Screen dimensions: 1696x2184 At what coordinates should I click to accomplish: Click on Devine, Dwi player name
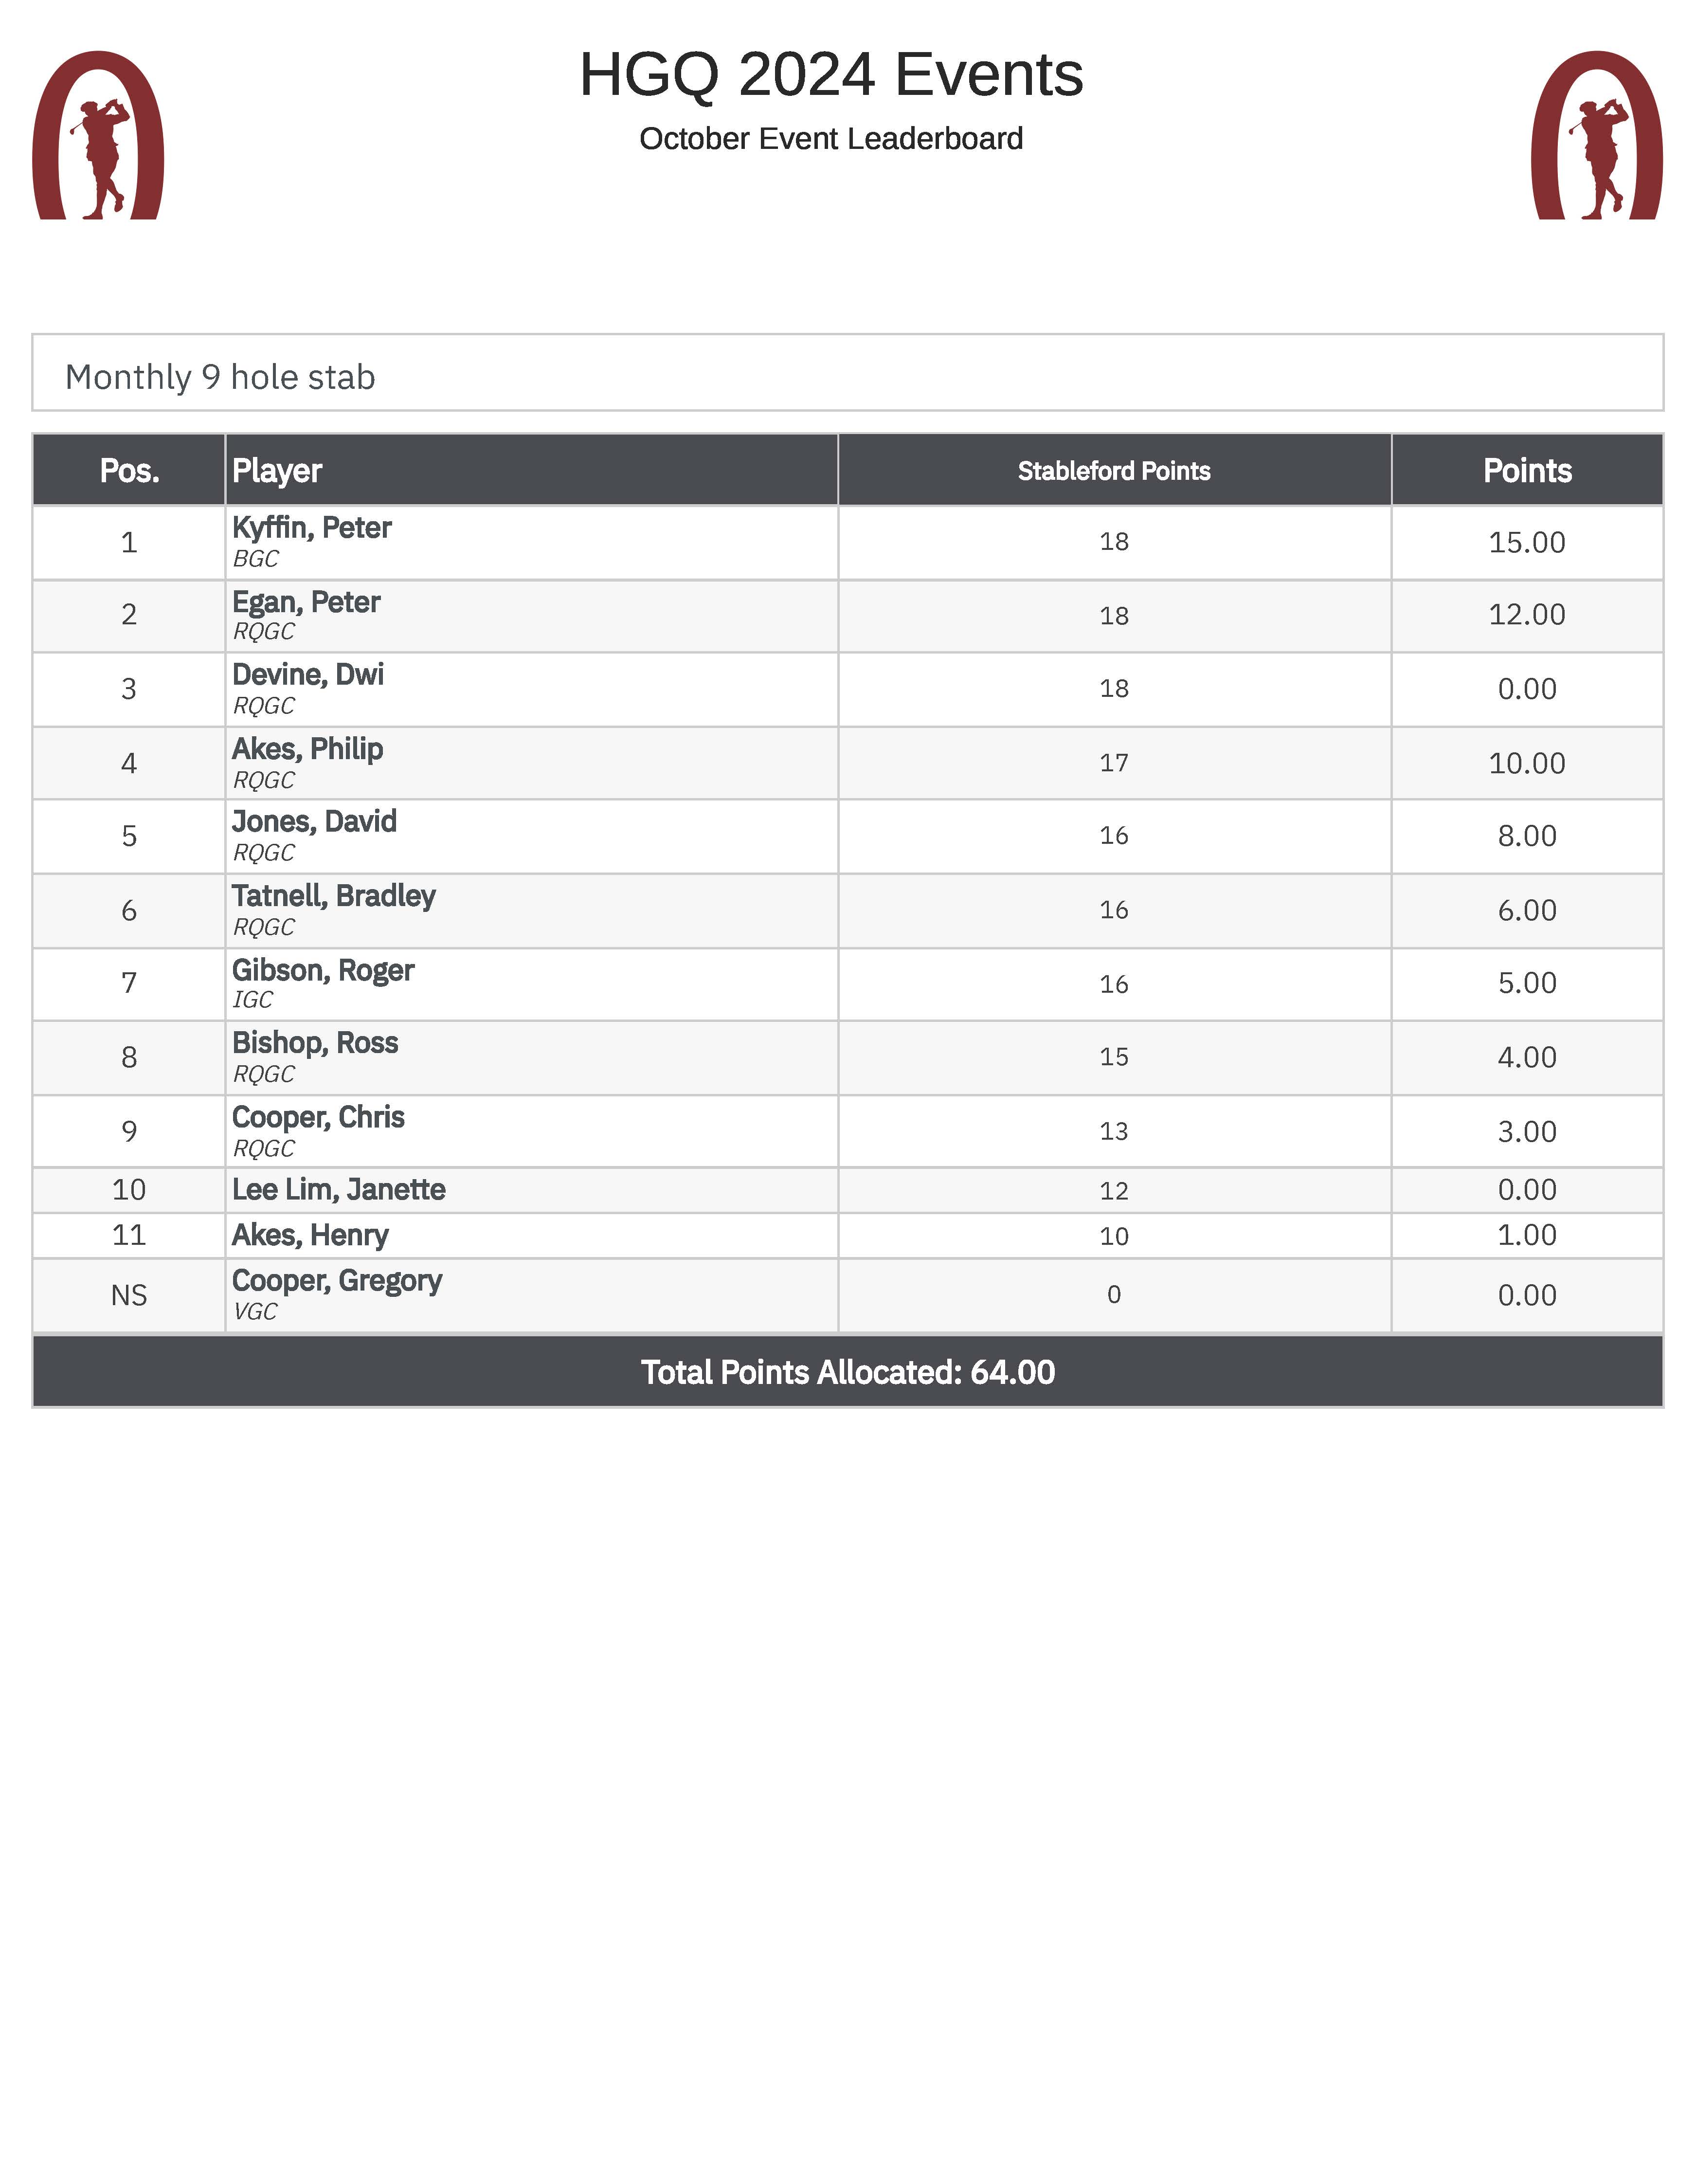pyautogui.click(x=307, y=675)
